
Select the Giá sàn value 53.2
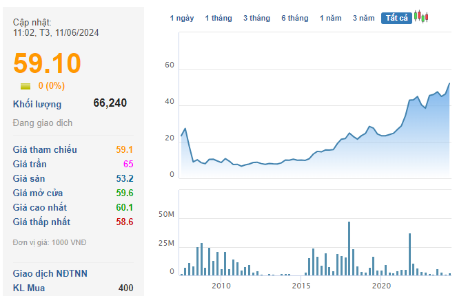click(125, 179)
